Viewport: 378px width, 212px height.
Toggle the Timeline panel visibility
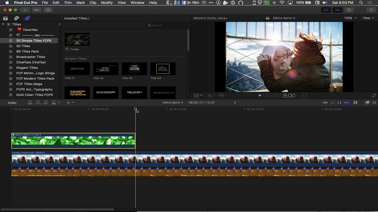pos(338,10)
